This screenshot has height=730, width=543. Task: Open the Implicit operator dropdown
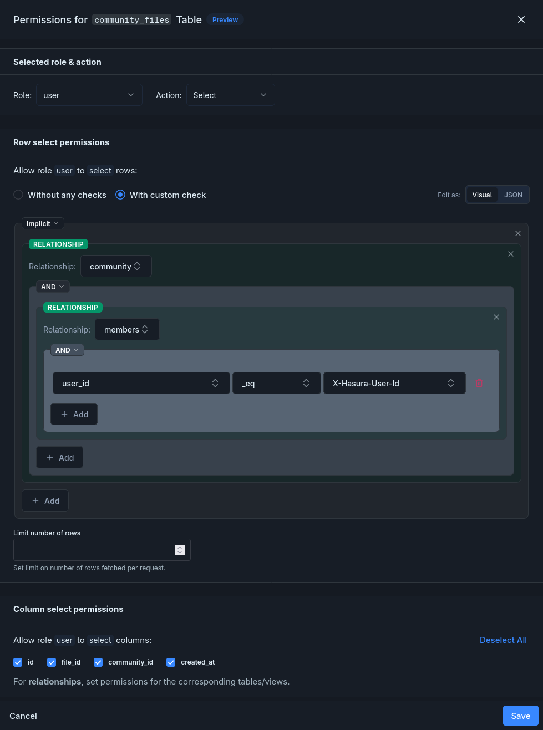click(x=43, y=223)
